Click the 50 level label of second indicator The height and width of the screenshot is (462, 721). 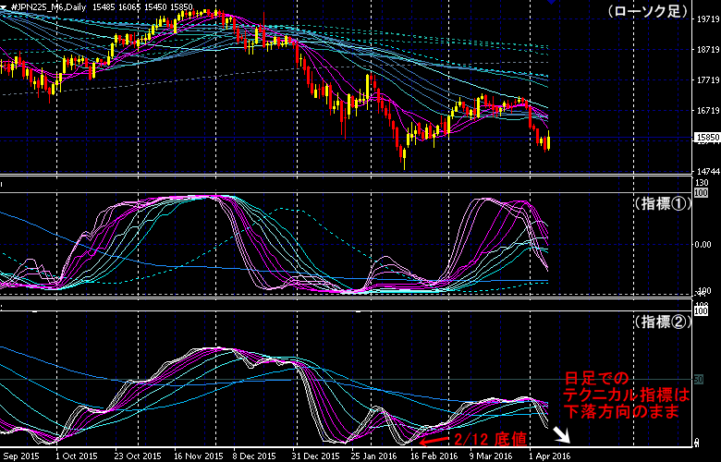(x=699, y=380)
